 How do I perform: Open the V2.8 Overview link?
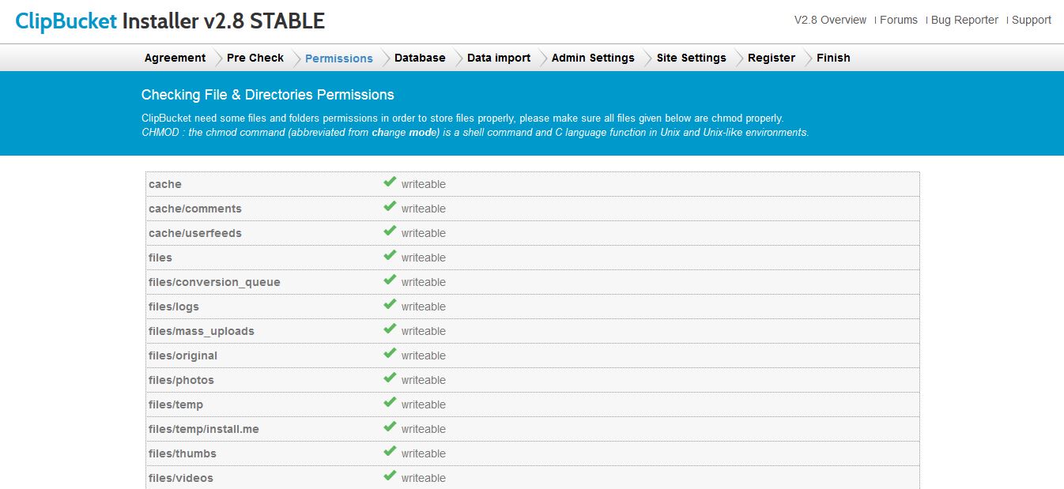click(x=830, y=20)
